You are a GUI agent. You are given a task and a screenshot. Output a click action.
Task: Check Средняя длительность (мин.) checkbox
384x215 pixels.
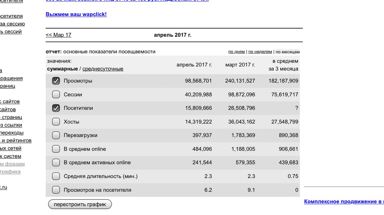coord(56,176)
